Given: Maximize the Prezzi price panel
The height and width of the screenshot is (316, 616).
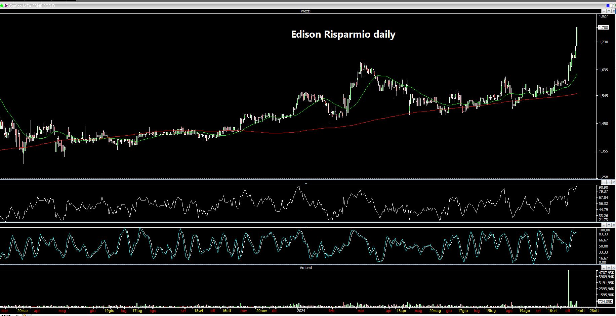Looking at the screenshot, I should click(x=609, y=11).
